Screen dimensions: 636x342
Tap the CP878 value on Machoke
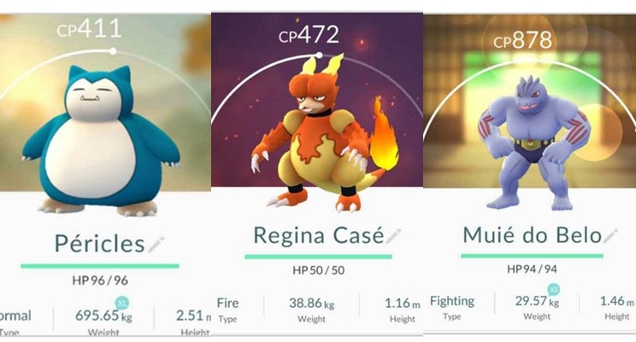click(x=523, y=40)
